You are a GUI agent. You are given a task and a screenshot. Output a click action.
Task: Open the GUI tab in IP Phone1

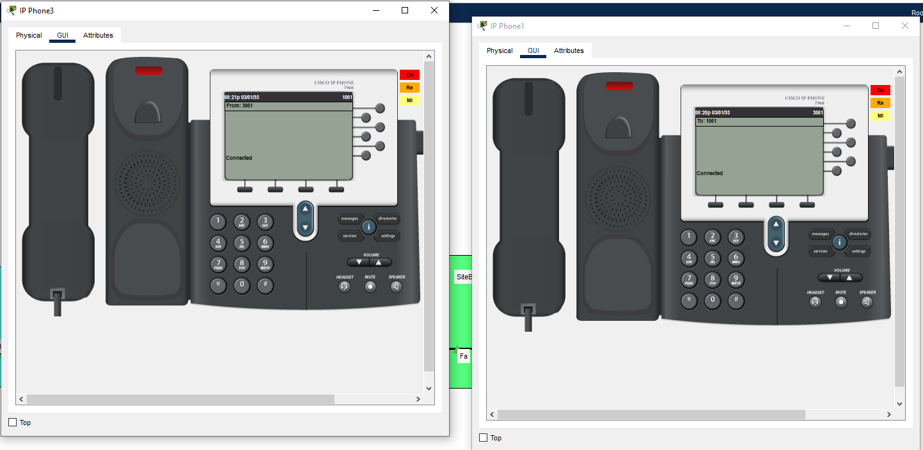click(x=533, y=50)
